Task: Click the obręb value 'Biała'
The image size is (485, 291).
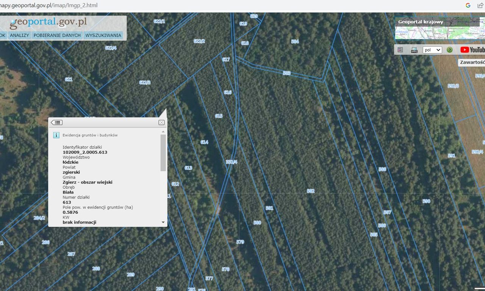Action: click(69, 192)
